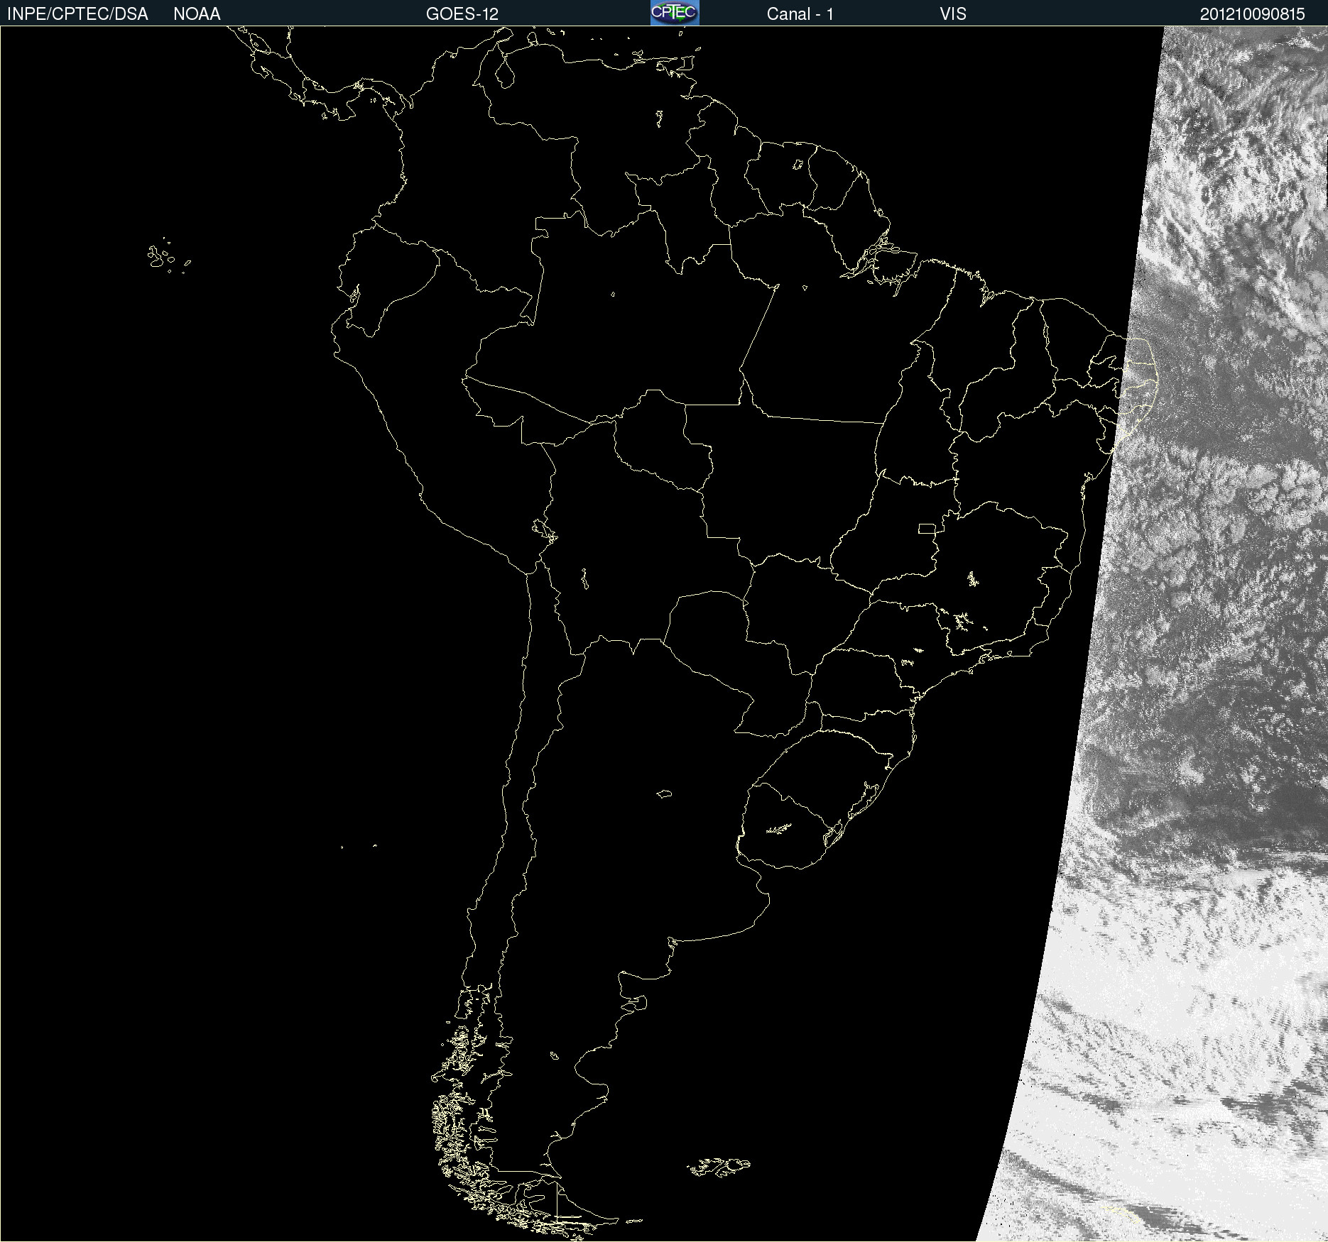The height and width of the screenshot is (1242, 1328).
Task: Click the NOAA label in header
Action: tap(197, 14)
